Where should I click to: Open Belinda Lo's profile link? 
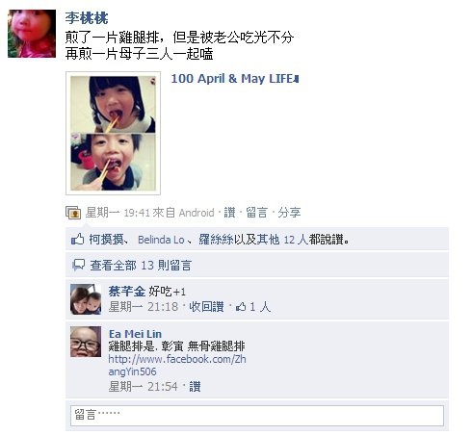pyautogui.click(x=161, y=240)
